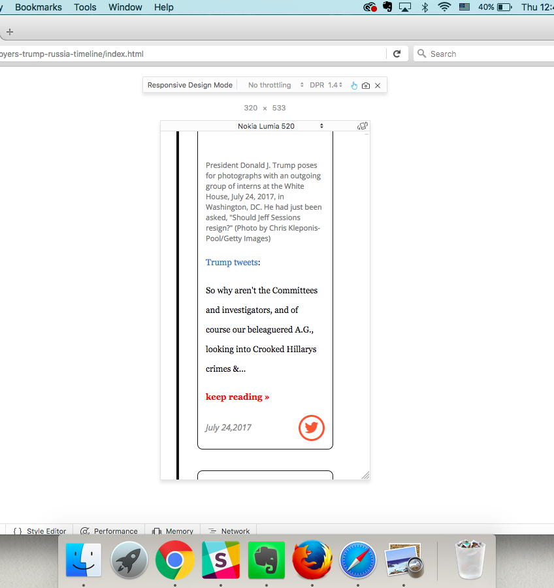Open the Wi-Fi status menu

click(x=444, y=7)
